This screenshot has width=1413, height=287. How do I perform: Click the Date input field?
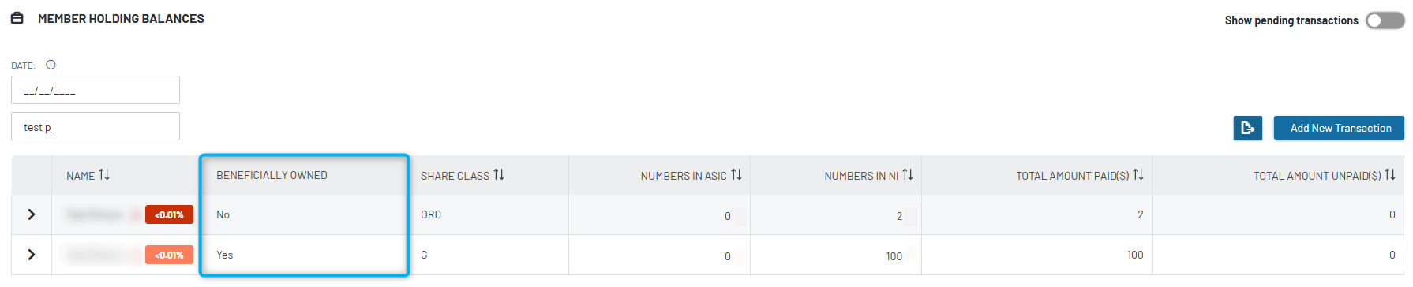click(x=96, y=90)
